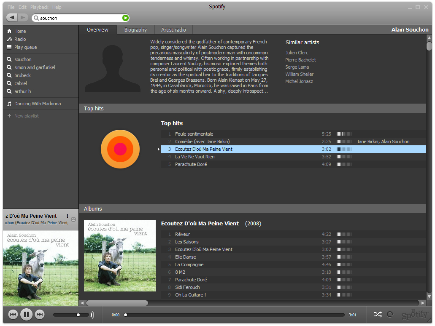Click the vertical scrollbar thumb
Image resolution: width=435 pixels, height=326 pixels.
429,46
